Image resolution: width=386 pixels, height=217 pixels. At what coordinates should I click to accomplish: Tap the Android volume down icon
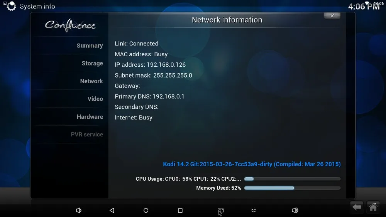click(x=78, y=210)
